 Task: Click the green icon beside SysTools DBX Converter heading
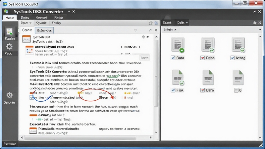(6, 12)
